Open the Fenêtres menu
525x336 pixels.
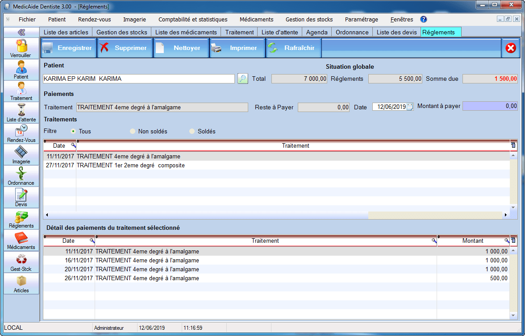[402, 20]
